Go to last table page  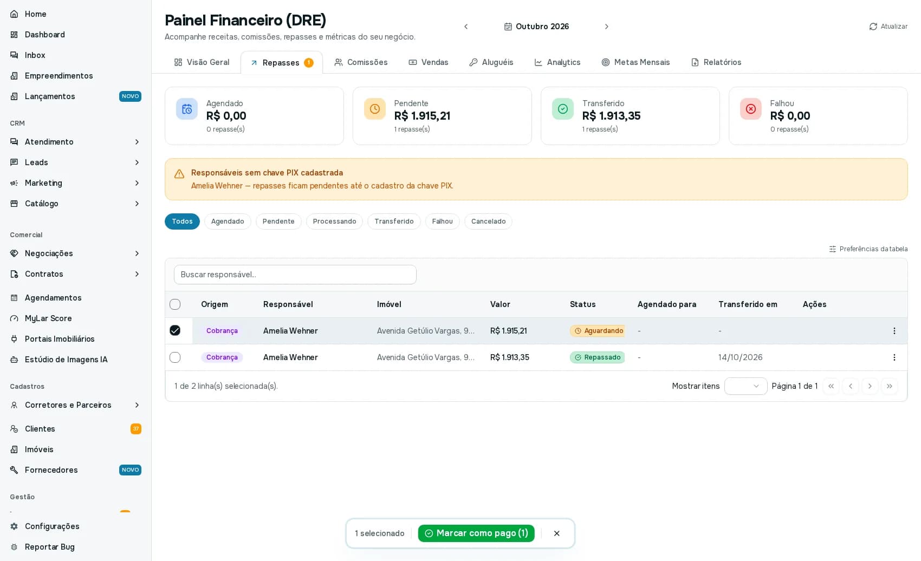[x=890, y=386]
